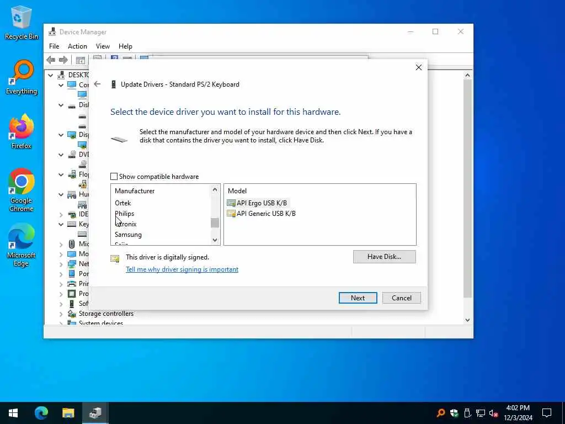Expand the IDE controllers category
This screenshot has width=565, height=424.
(61, 215)
